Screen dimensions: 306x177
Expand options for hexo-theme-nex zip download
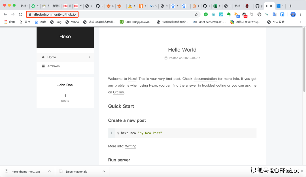click(x=50, y=171)
